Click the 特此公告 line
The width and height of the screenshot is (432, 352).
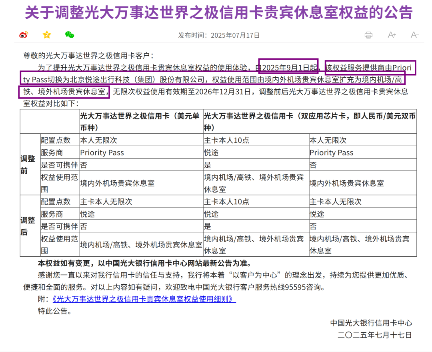click(55, 311)
